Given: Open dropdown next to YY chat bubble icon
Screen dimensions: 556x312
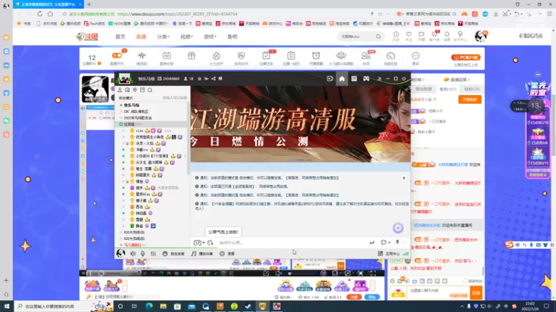Looking at the screenshot, I should pyautogui.click(x=389, y=243).
